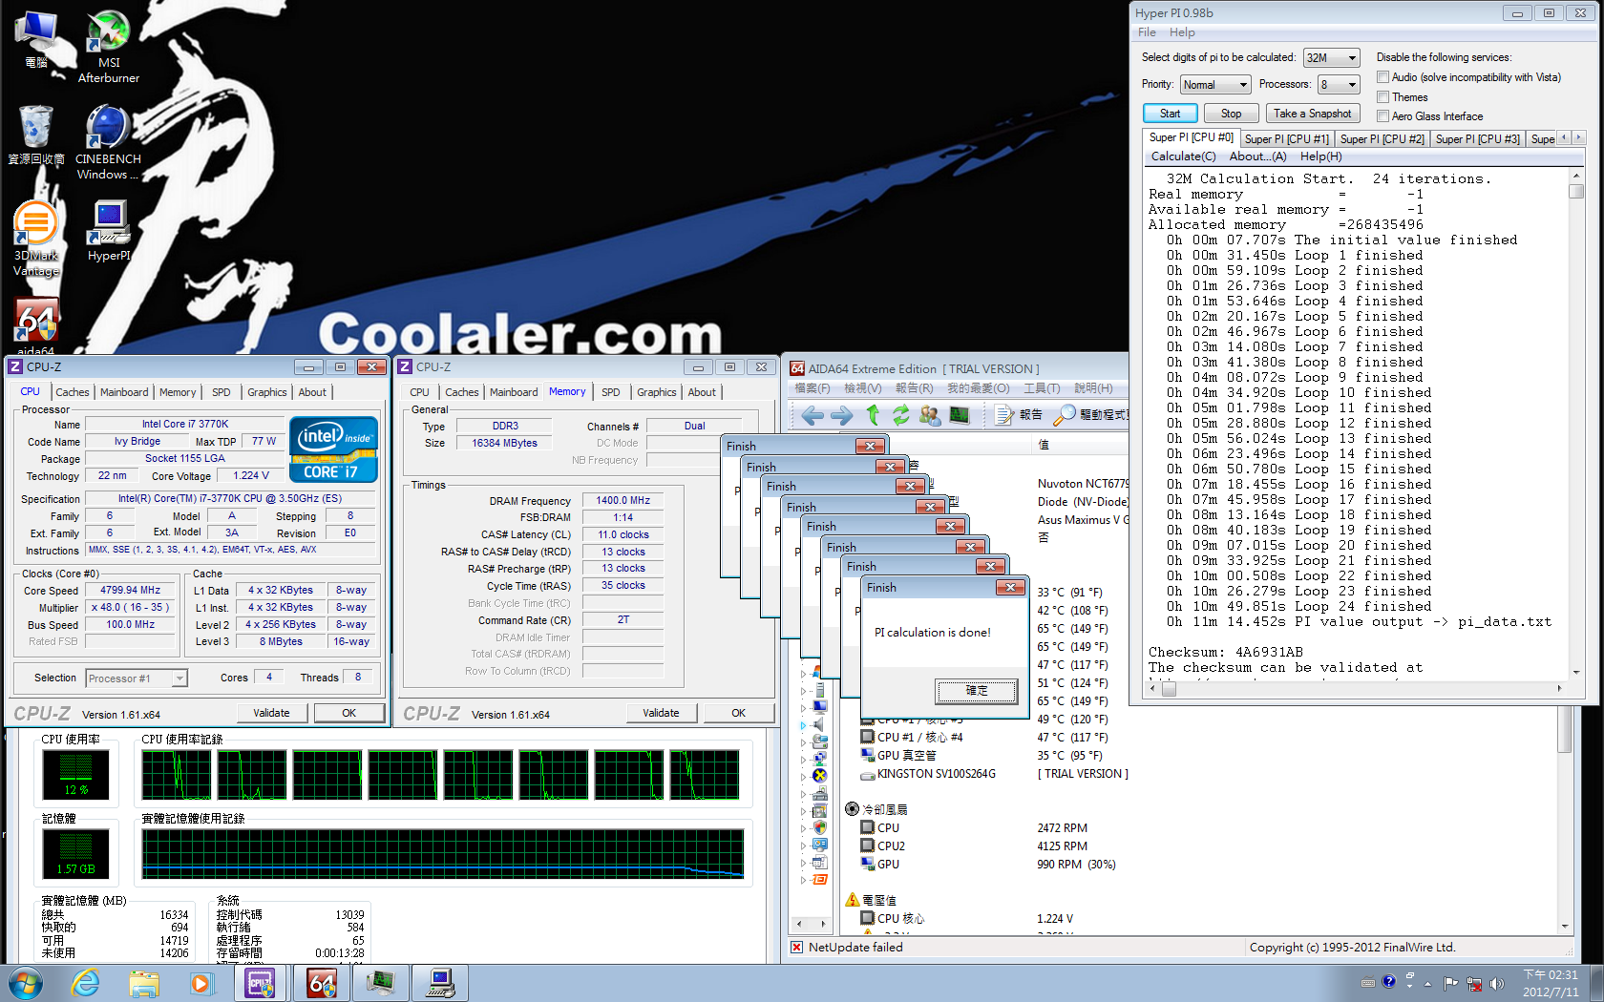
Task: Select the Super PI [CPU #1] tab
Action: 1286,139
